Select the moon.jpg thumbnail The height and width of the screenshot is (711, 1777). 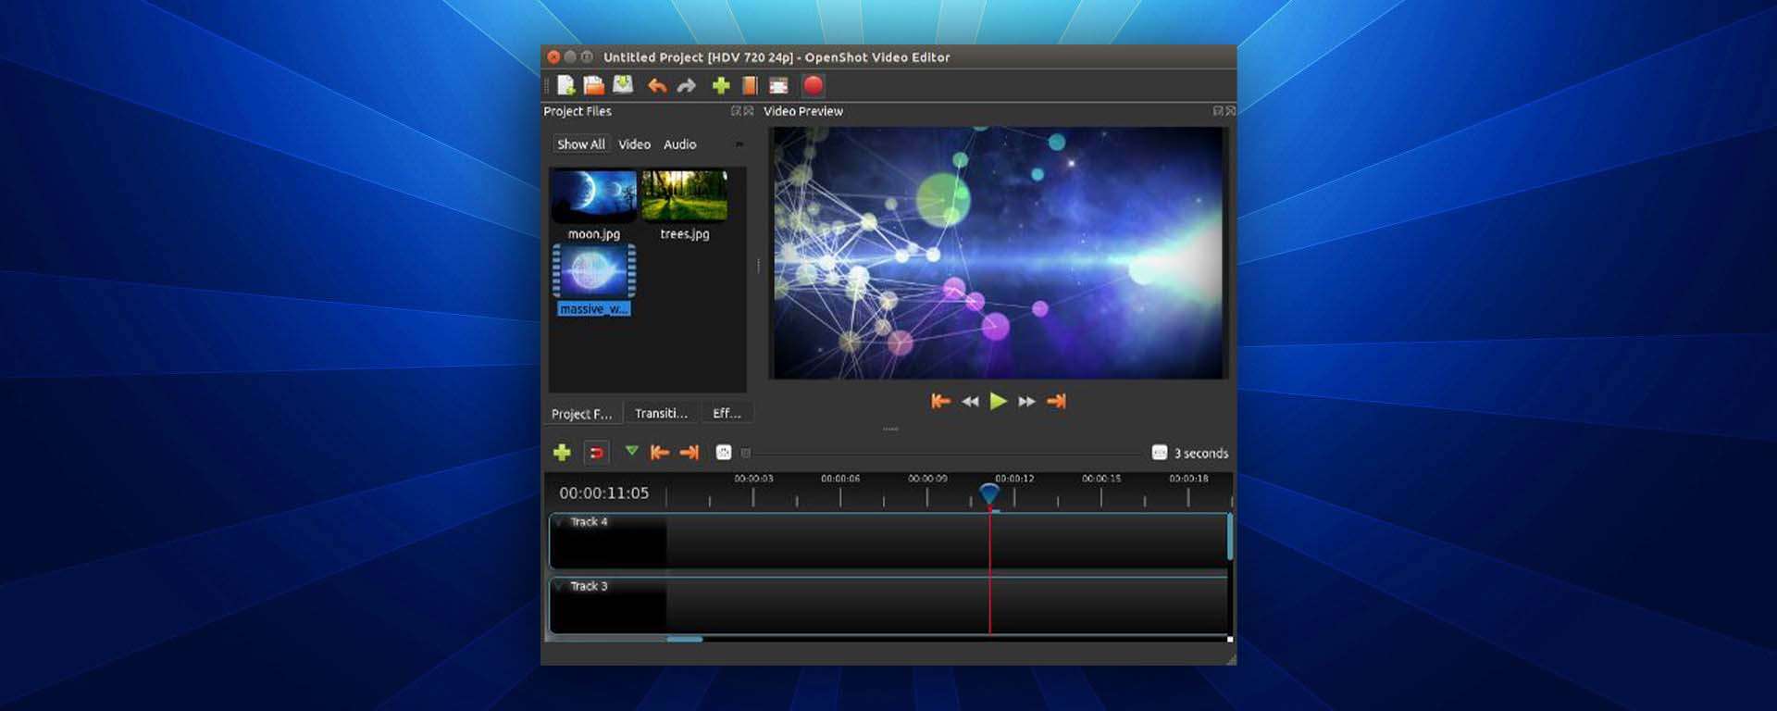[x=593, y=195]
